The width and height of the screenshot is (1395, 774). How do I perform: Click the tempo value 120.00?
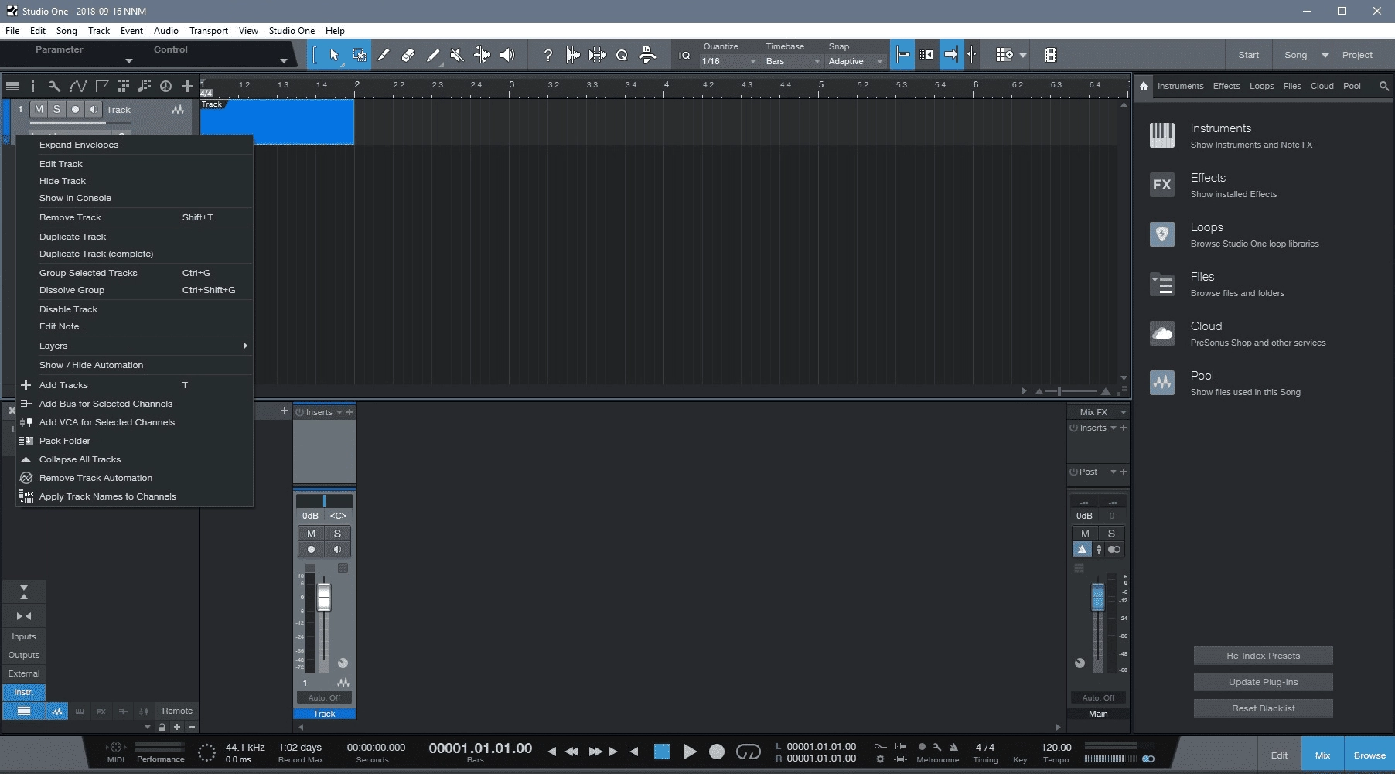(1056, 747)
